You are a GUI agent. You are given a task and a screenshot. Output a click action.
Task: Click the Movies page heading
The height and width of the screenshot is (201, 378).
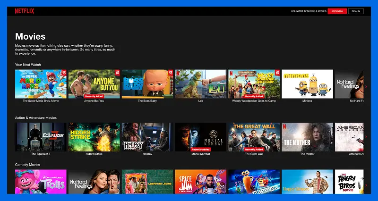30,37
